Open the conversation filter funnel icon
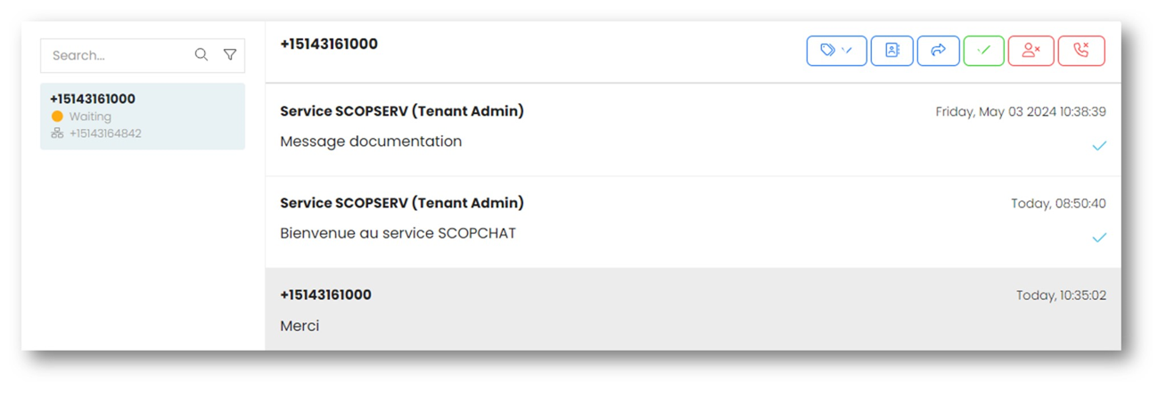Viewport: 1174px width, 412px height. [230, 55]
